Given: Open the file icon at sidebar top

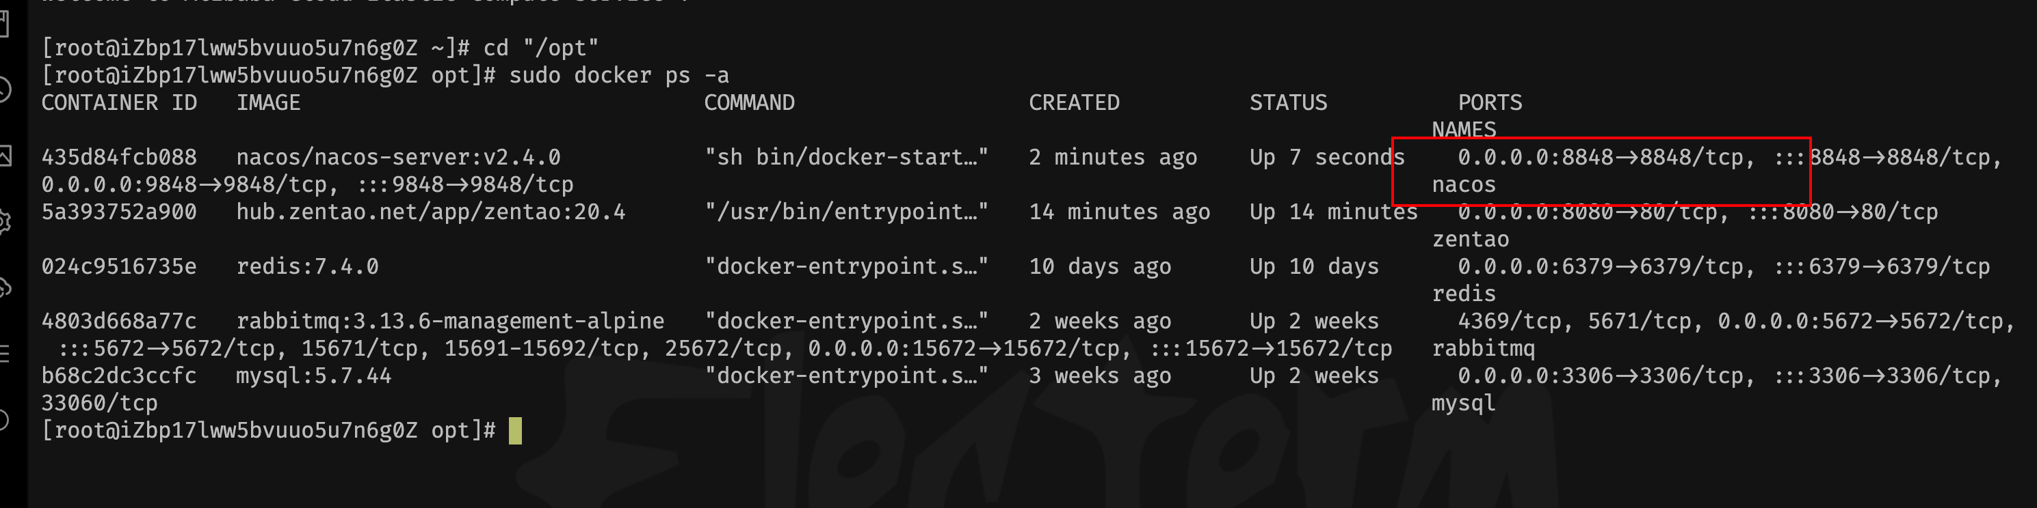Looking at the screenshot, I should 3,24.
